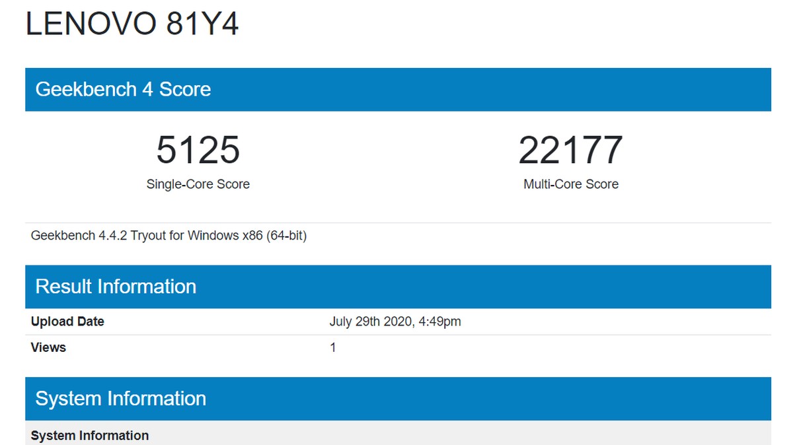
Task: Click the 22177 multi-core score number
Action: (570, 150)
